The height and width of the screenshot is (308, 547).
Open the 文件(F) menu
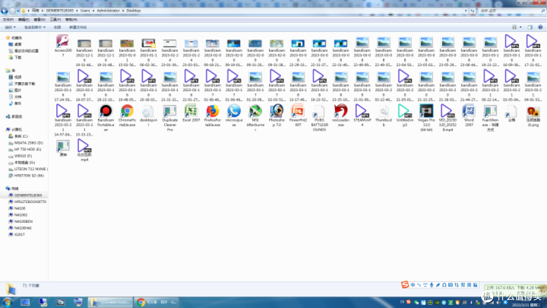[x=8, y=20]
